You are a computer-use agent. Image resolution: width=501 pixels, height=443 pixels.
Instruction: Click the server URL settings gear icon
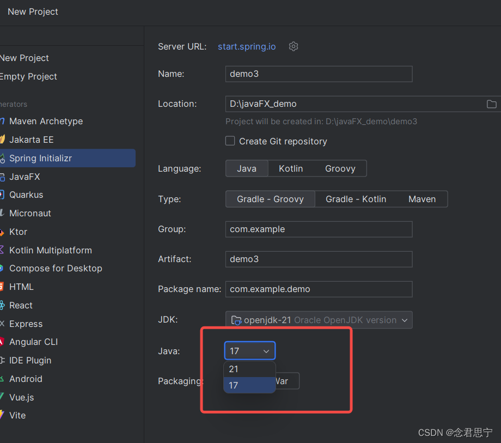tap(294, 47)
